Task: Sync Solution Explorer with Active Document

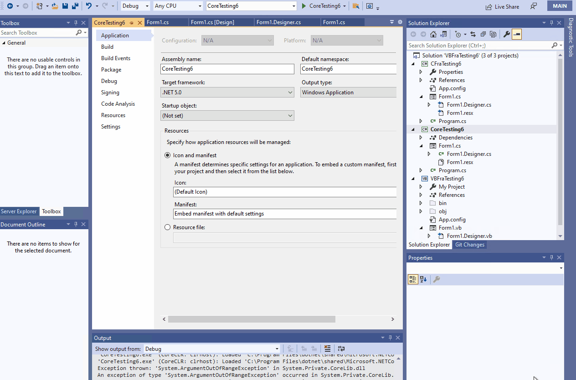Action: point(473,34)
